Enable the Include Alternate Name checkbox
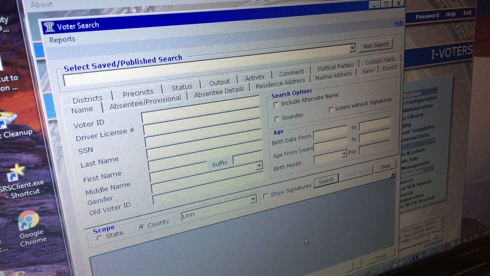 pos(276,104)
